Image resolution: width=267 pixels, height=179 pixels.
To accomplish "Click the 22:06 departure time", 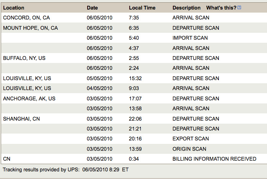I will [135, 119].
